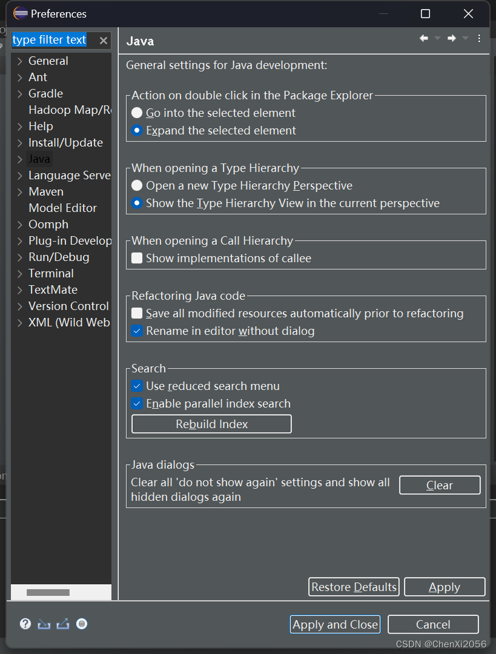
Task: Click Clear in Java dialogs section
Action: 440,485
